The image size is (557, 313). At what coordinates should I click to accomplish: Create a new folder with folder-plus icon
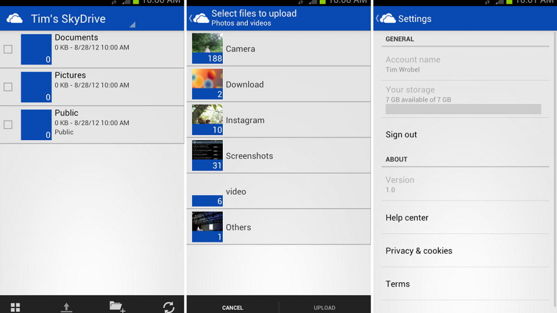[117, 306]
